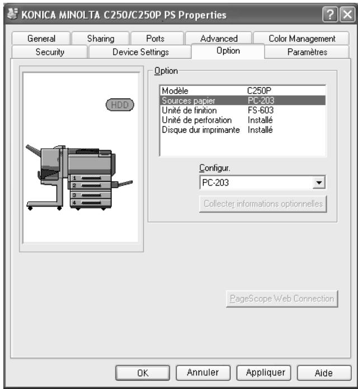Close the Properties dialog with the X
The width and height of the screenshot is (358, 389).
[347, 15]
